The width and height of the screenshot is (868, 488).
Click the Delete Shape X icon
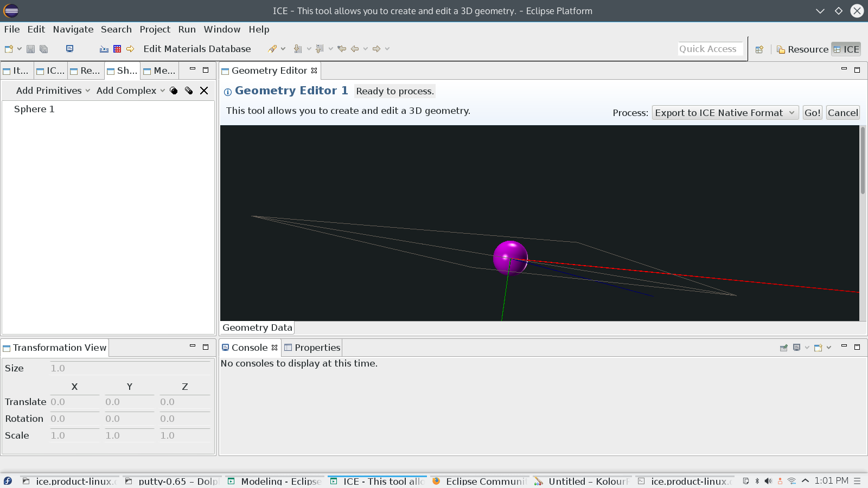click(x=204, y=91)
